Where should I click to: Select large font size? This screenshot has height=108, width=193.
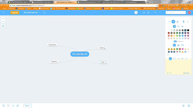(177, 22)
